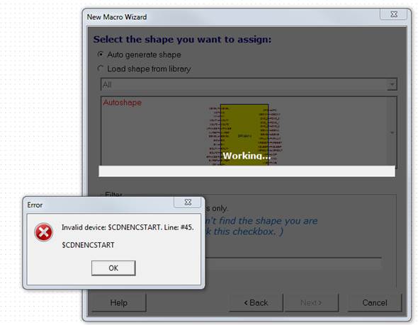The width and height of the screenshot is (418, 325).
Task: Close the New Macro Wizard window
Action: 394,14
